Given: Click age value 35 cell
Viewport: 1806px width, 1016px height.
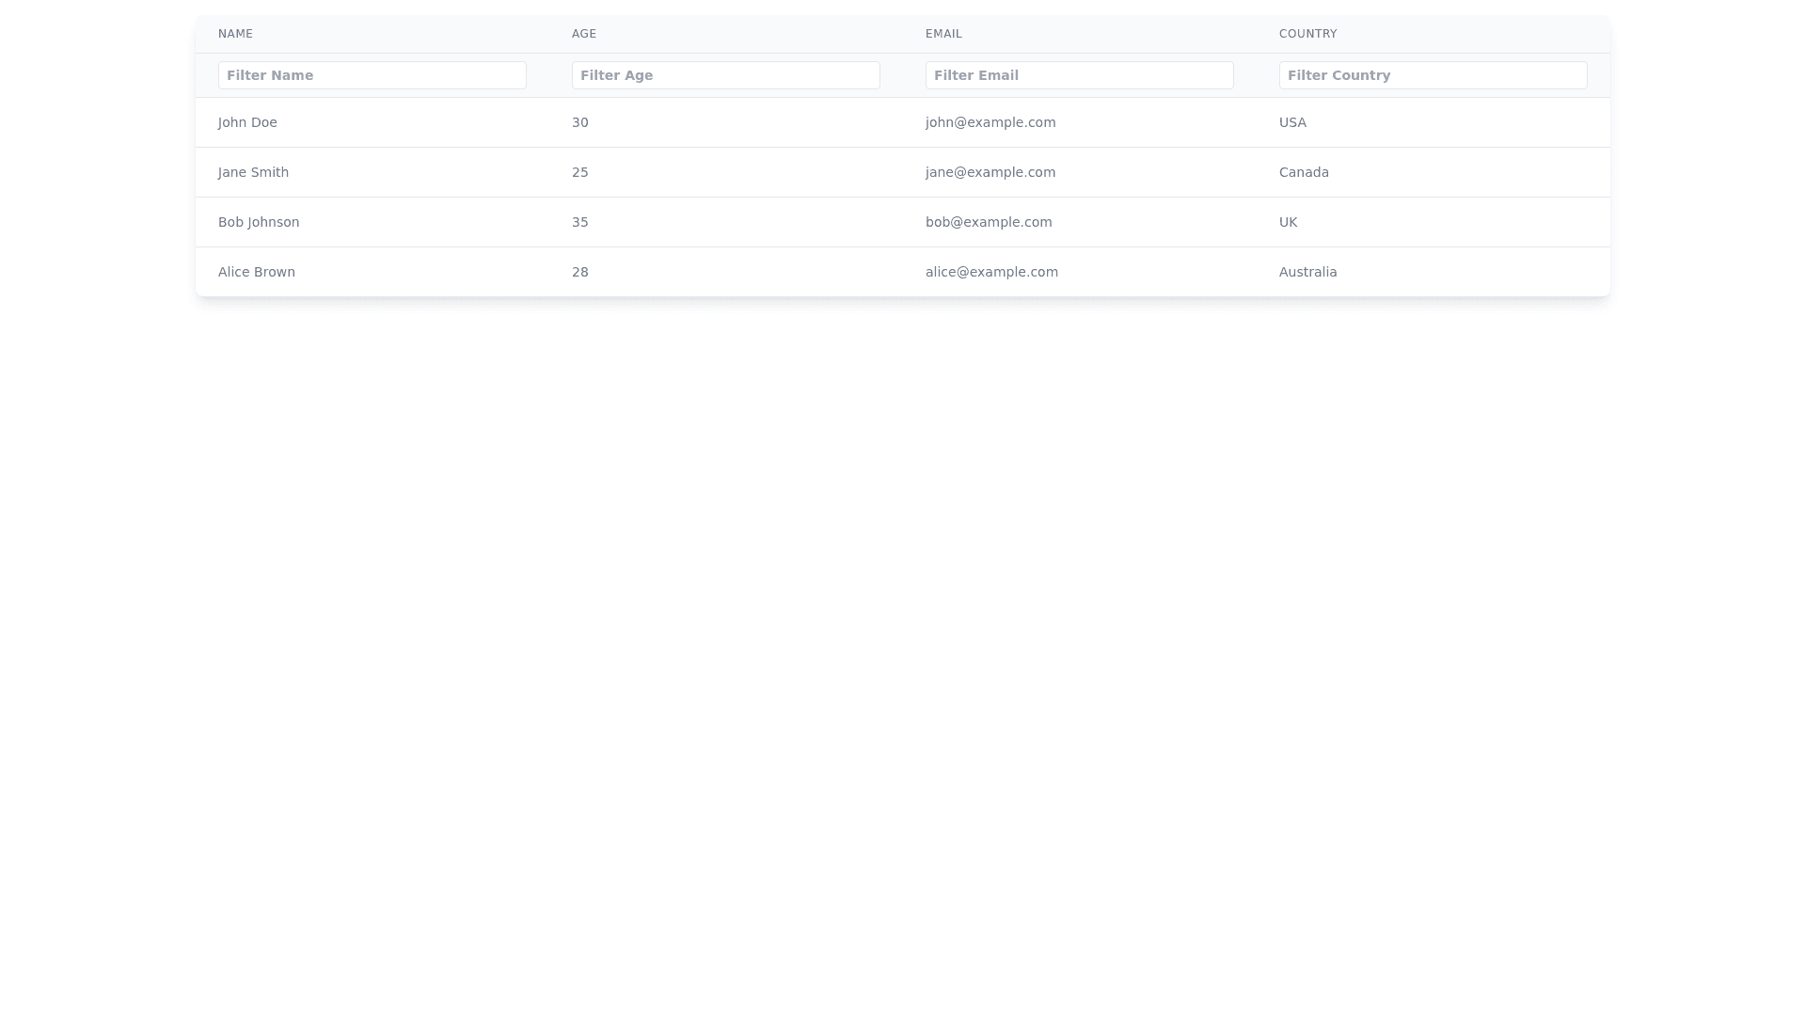Looking at the screenshot, I should (x=580, y=222).
